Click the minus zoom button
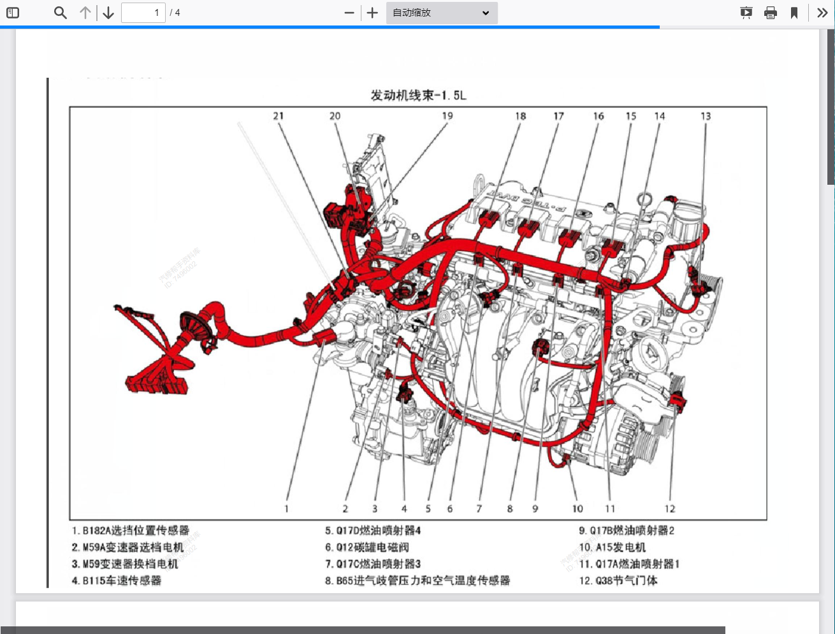 pos(349,13)
